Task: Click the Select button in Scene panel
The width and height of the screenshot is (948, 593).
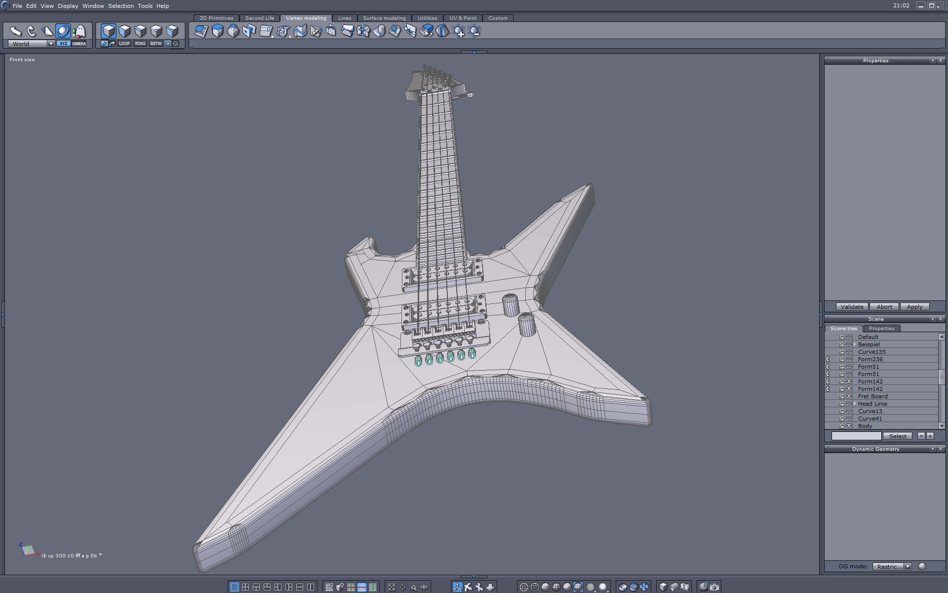Action: (x=897, y=436)
